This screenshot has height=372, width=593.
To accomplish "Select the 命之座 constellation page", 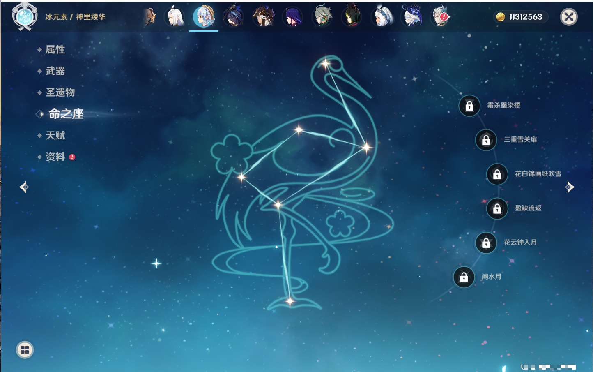I will 66,114.
